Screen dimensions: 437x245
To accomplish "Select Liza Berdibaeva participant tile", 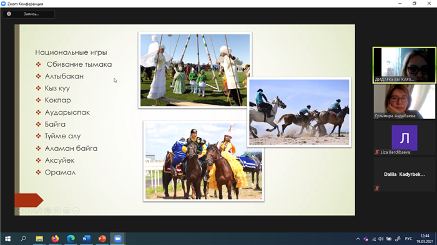I will pyautogui.click(x=405, y=138).
